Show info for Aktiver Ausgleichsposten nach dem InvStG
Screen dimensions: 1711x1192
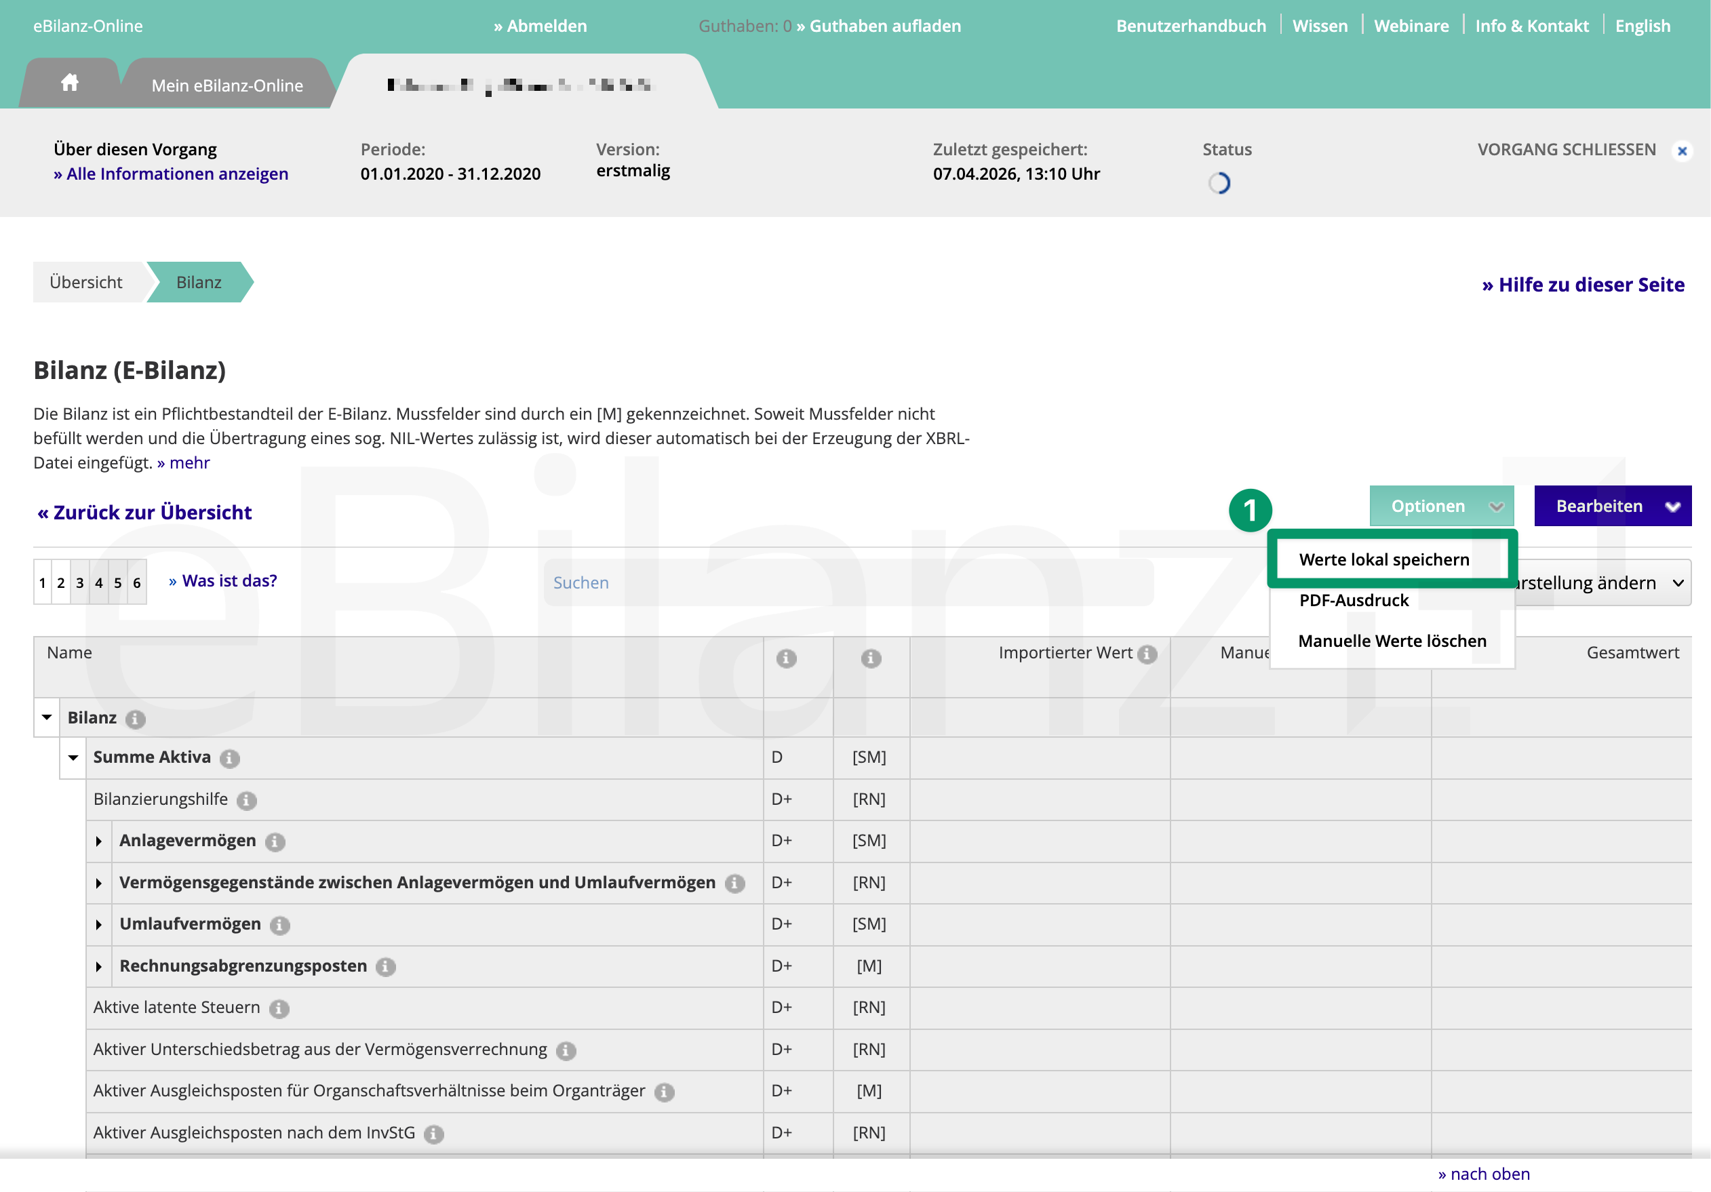point(434,1134)
